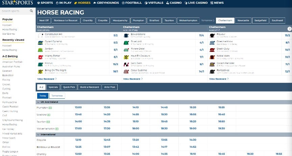
Task: Open Mixed Martial Arts sidebar link
Action: 12,133
